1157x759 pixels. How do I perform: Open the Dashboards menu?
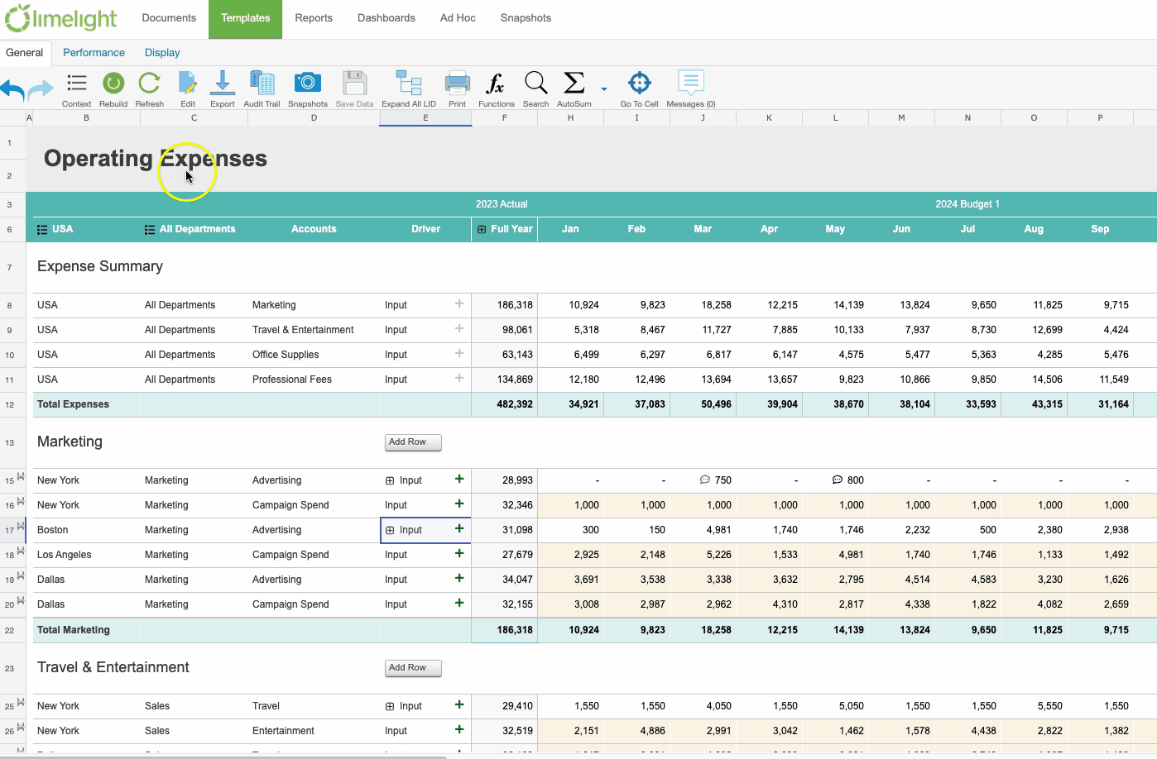[x=386, y=18]
